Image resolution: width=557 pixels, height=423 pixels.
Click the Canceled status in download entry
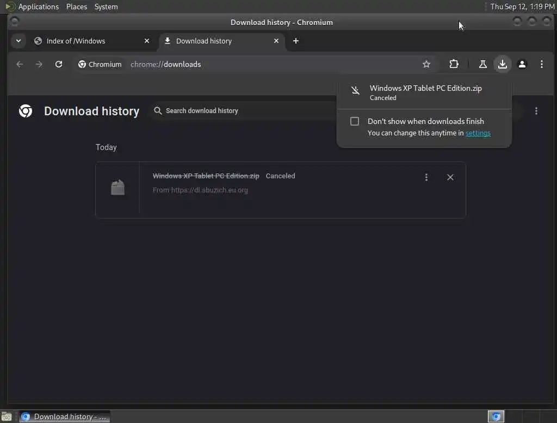pyautogui.click(x=280, y=176)
